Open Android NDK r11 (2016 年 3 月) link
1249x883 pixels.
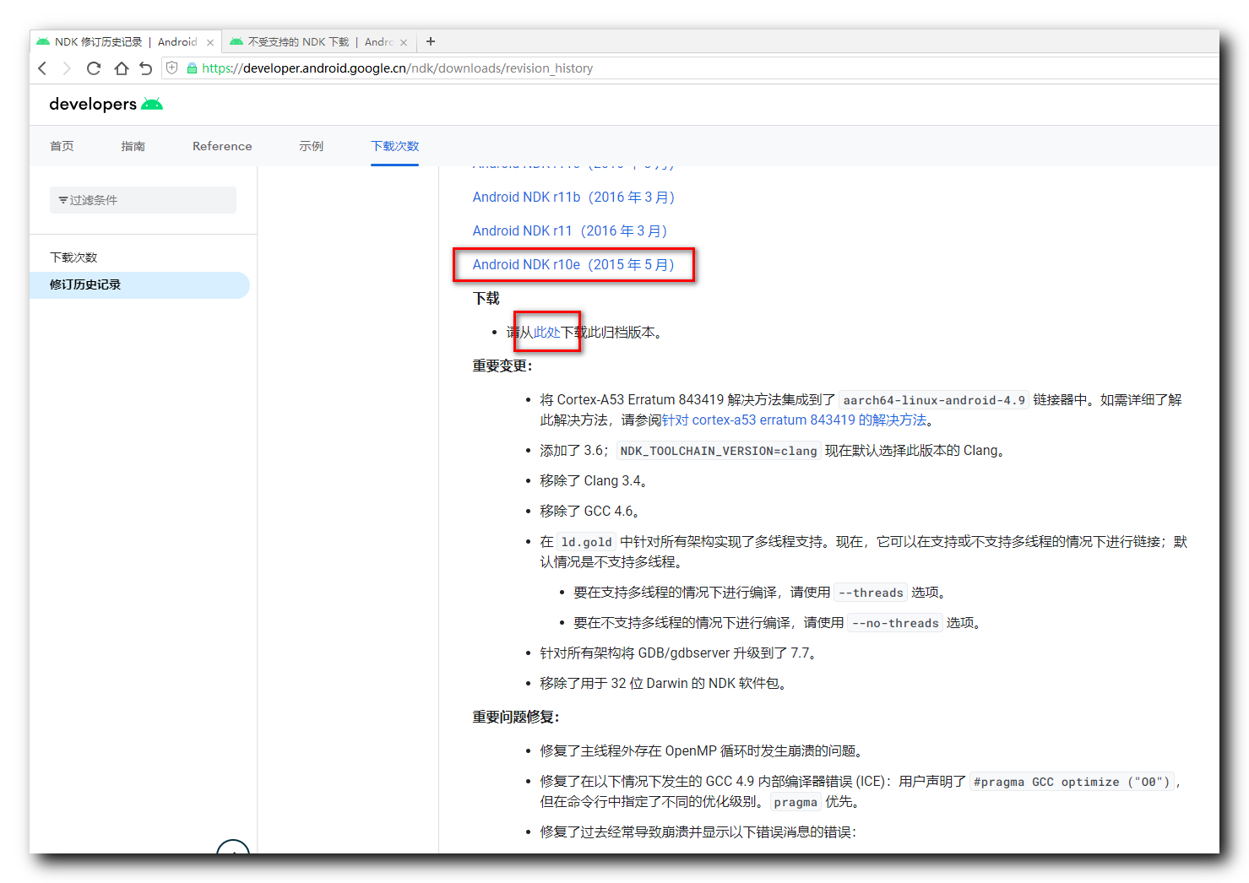tap(570, 230)
